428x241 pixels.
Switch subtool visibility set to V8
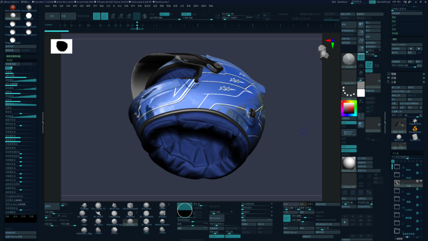click(x=421, y=161)
